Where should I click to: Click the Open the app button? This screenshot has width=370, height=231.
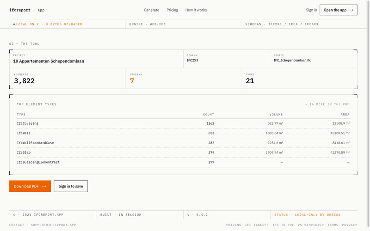339,10
